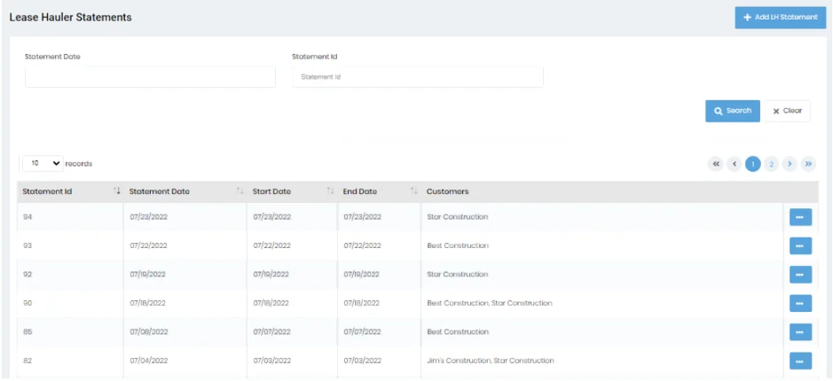Go to first page of results
Image resolution: width=833 pixels, height=381 pixels.
[x=715, y=164]
